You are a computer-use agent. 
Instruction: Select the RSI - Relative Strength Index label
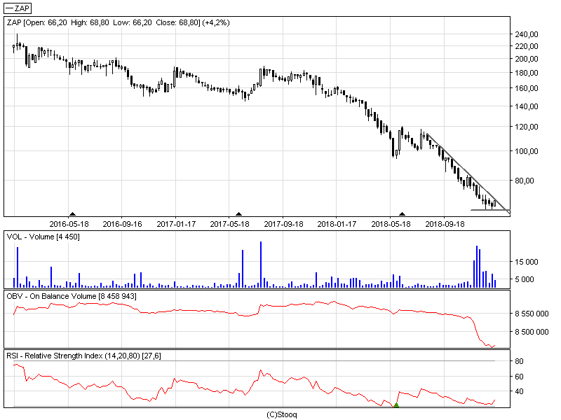pos(83,356)
